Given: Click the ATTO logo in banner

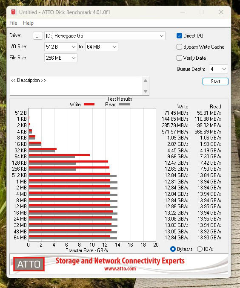Looking at the screenshot, I should pos(29,264).
